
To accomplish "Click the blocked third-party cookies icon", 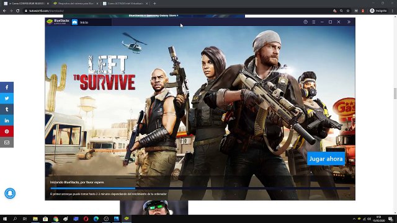I will (x=335, y=11).
